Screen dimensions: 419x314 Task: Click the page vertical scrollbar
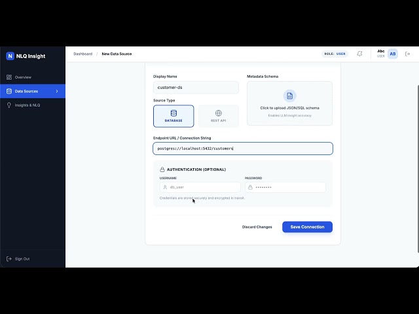418,169
